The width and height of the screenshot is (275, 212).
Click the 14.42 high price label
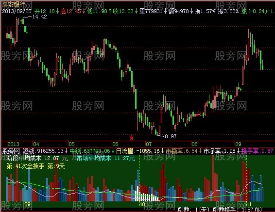click(40, 16)
